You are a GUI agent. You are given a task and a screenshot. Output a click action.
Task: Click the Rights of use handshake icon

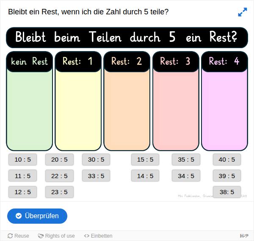41,236
